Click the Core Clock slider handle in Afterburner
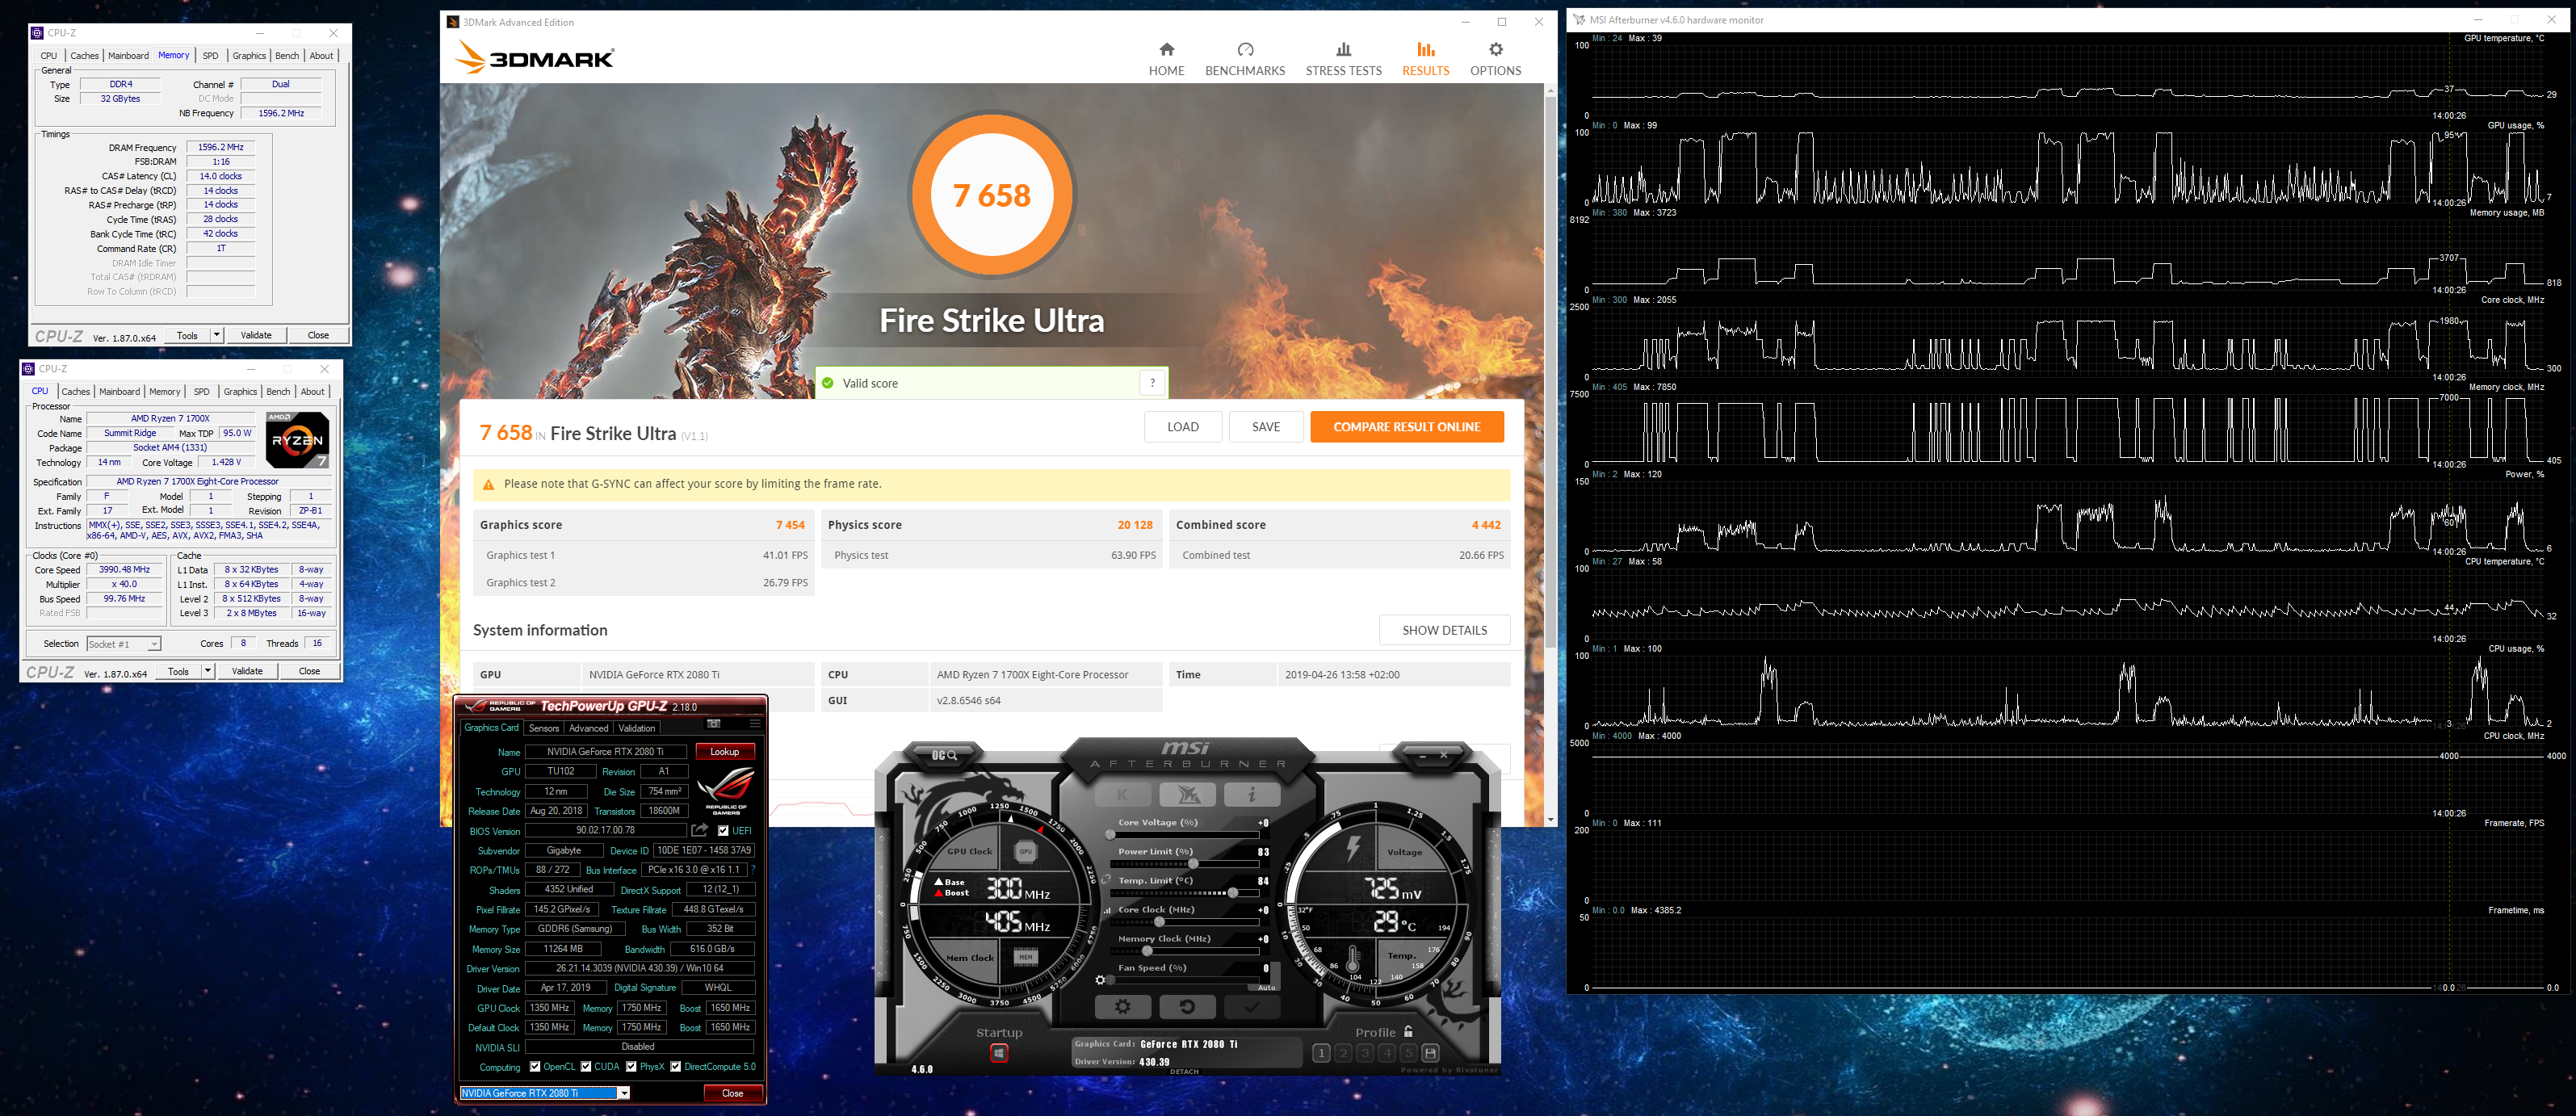The height and width of the screenshot is (1116, 2576). (1158, 922)
